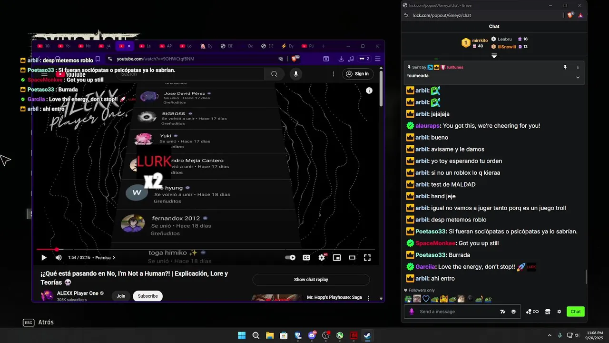Close the active YouTube tab
Viewport: 609px width, 343px height.
point(129,46)
